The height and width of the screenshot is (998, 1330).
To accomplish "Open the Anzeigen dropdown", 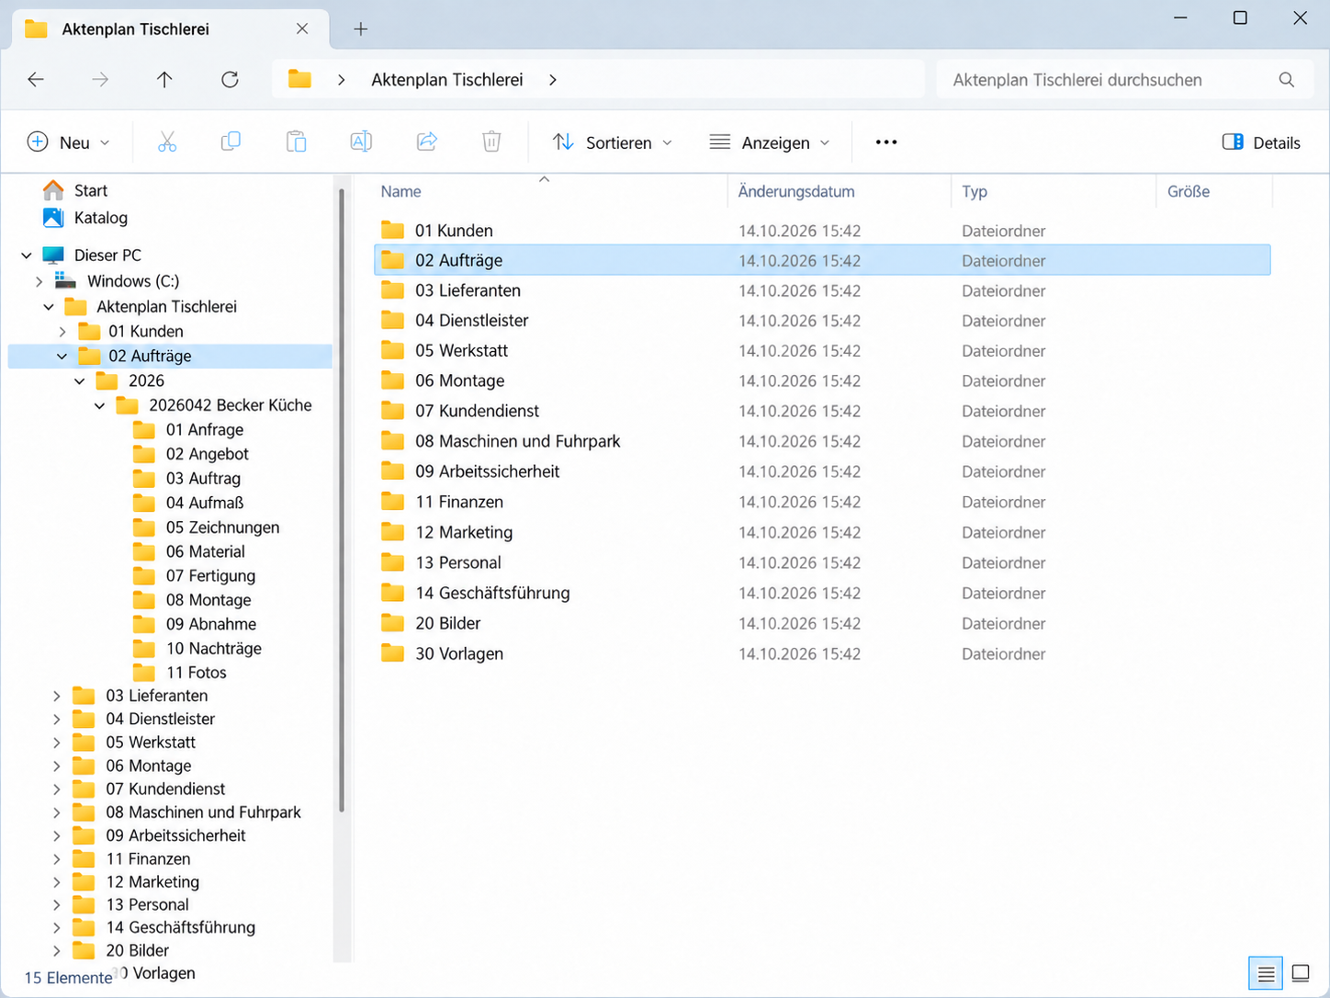I will [x=770, y=142].
